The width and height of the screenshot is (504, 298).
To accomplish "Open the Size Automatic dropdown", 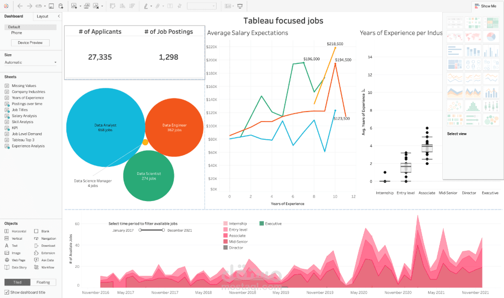I will click(31, 62).
